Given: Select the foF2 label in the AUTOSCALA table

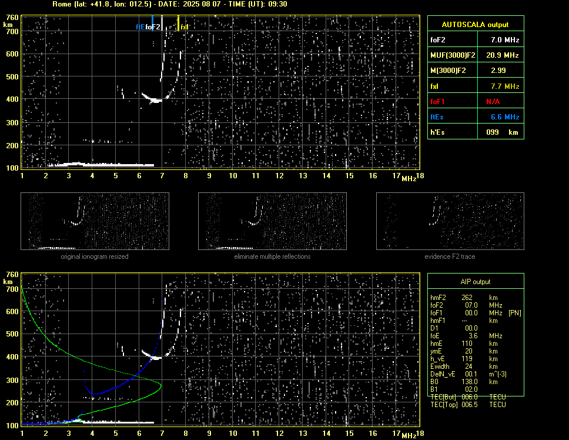Looking at the screenshot, I should [438, 40].
